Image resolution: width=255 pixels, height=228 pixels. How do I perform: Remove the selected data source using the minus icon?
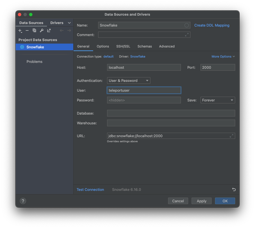click(27, 30)
